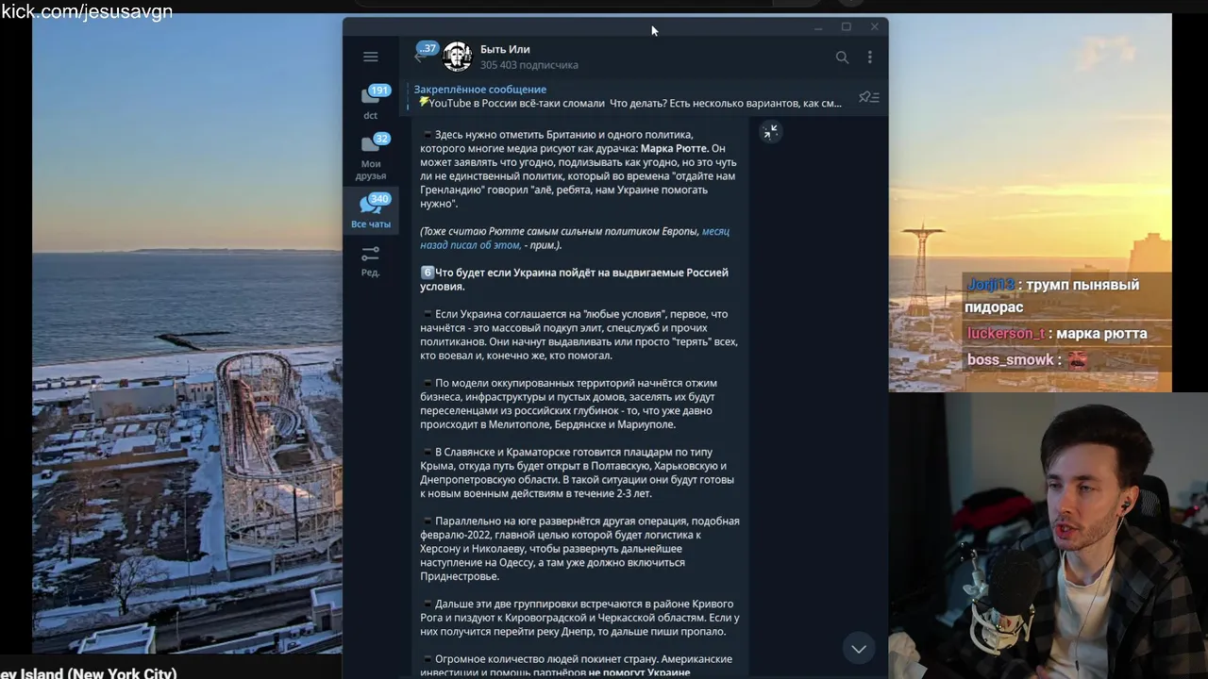Viewport: 1208px width, 679px height.
Task: Open the Telegram hamburger menu
Action: (370, 57)
